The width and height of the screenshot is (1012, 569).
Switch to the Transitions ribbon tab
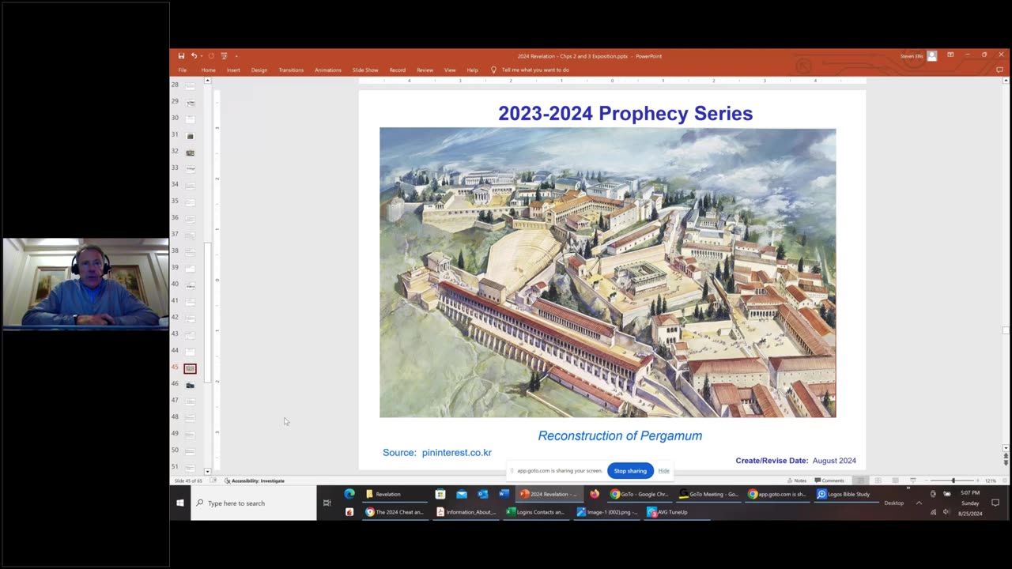point(291,70)
